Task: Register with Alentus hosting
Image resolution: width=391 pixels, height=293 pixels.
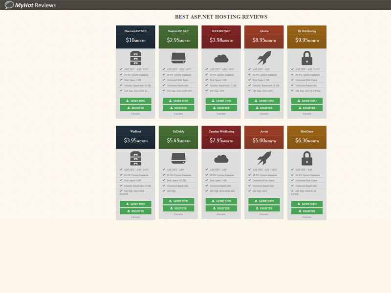Action: click(264, 108)
